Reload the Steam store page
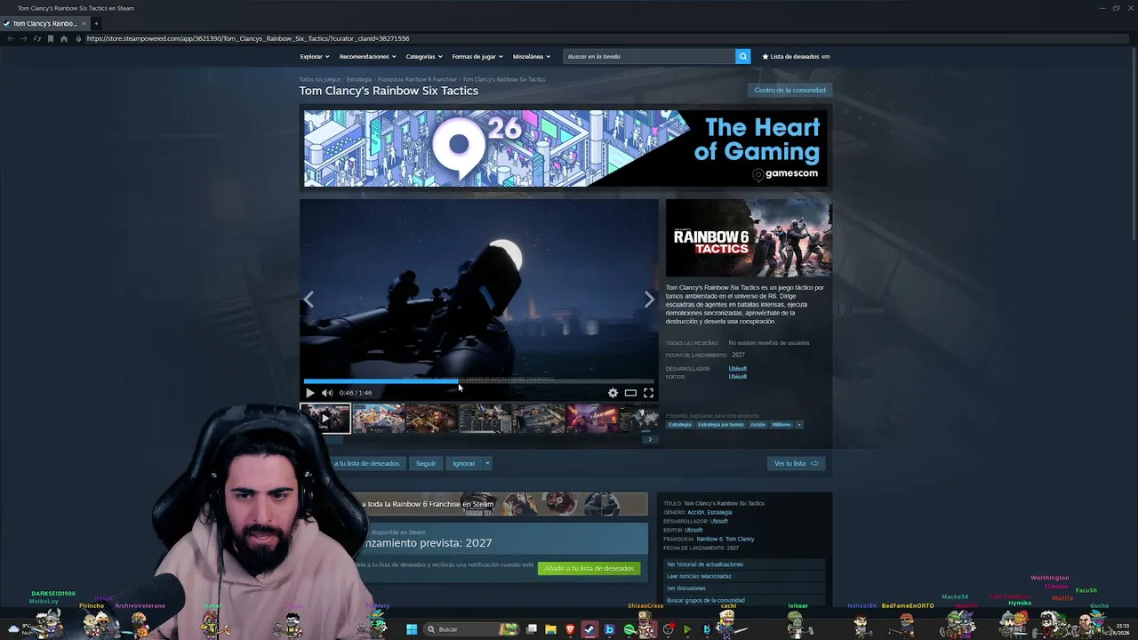 (37, 38)
